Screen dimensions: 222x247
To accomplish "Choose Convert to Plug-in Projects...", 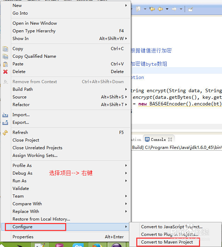I will pyautogui.click(x=175, y=234).
